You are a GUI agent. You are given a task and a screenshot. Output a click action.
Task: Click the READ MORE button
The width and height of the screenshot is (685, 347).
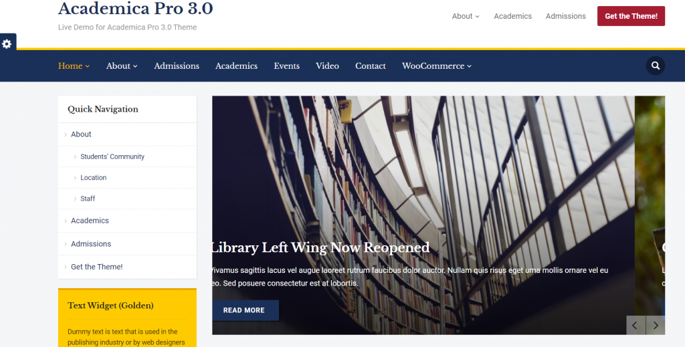point(244,310)
